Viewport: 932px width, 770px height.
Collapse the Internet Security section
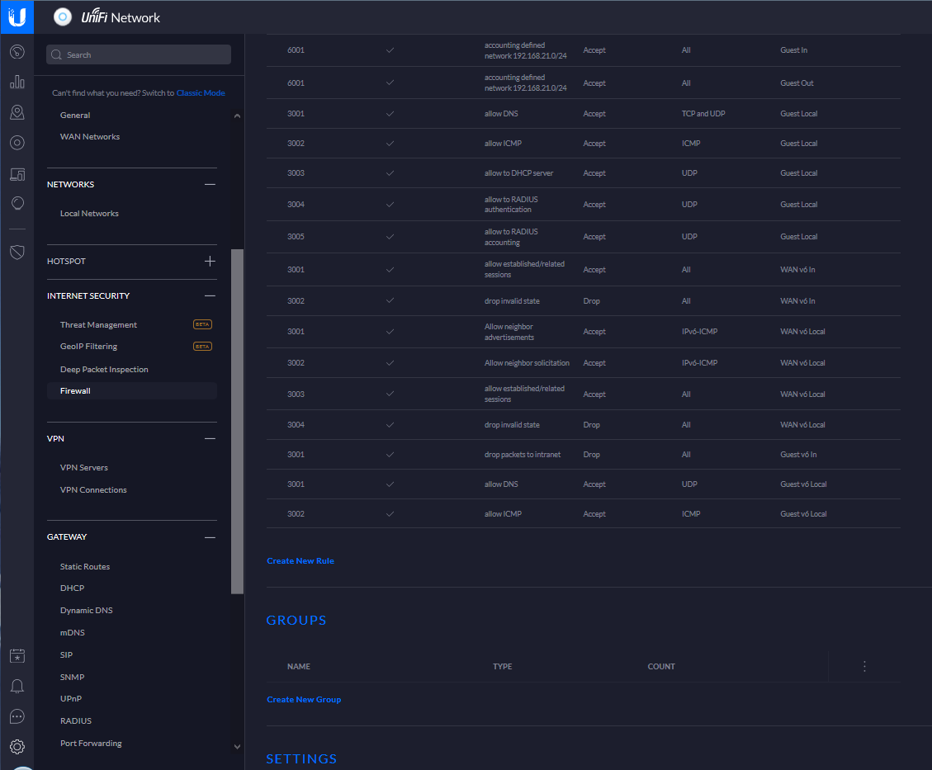tap(210, 295)
